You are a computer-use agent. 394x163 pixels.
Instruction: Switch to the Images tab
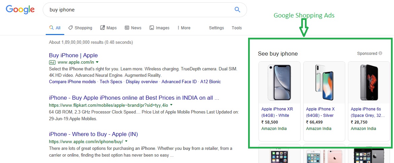(159, 28)
